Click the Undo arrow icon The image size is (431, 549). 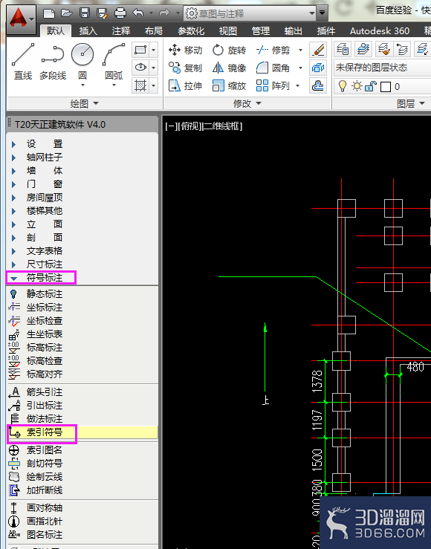pyautogui.click(x=138, y=13)
